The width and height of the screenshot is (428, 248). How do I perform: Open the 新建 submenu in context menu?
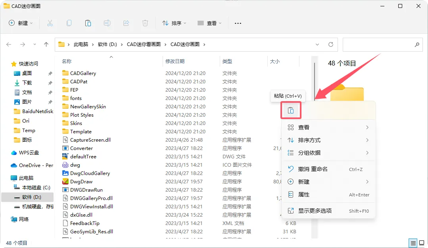[x=328, y=182]
